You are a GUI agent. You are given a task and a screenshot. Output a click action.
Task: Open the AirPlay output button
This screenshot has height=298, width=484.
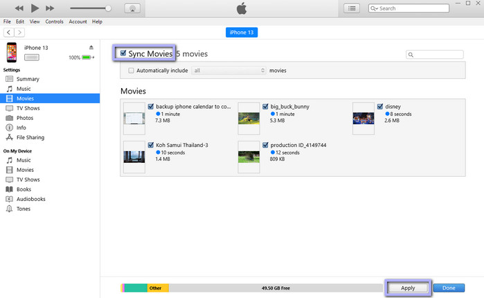click(x=132, y=8)
